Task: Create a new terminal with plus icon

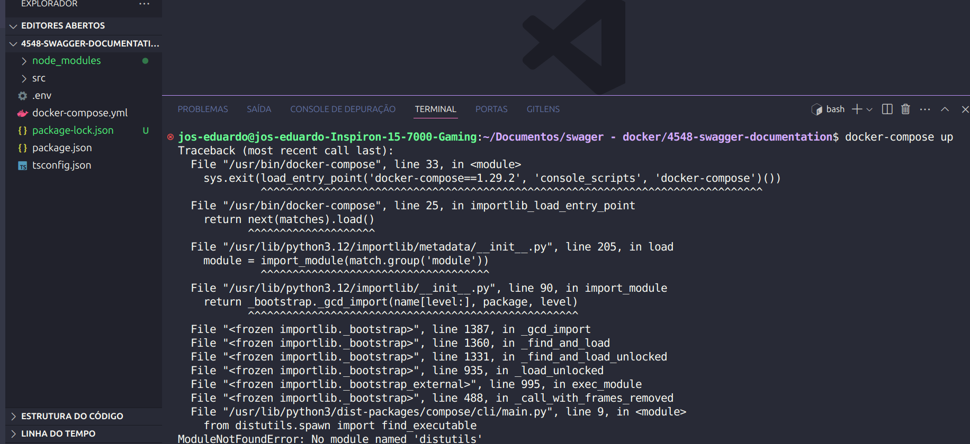Action: pyautogui.click(x=857, y=109)
